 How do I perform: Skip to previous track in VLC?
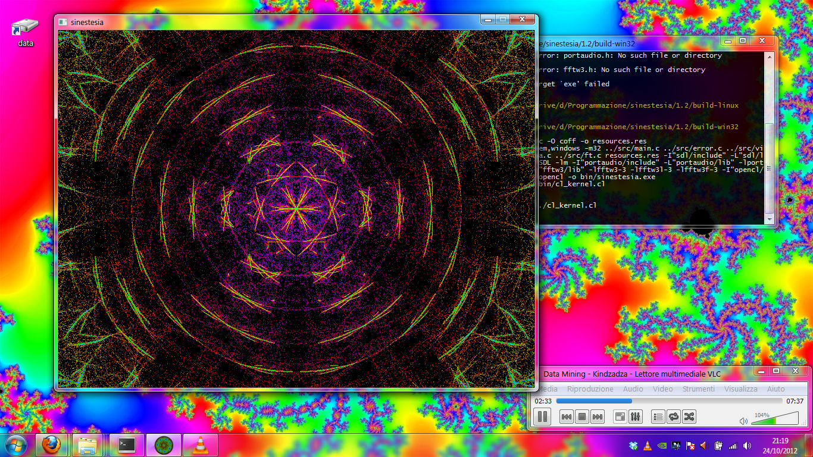click(x=567, y=417)
